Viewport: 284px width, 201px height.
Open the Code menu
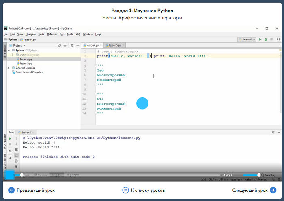click(x=41, y=34)
